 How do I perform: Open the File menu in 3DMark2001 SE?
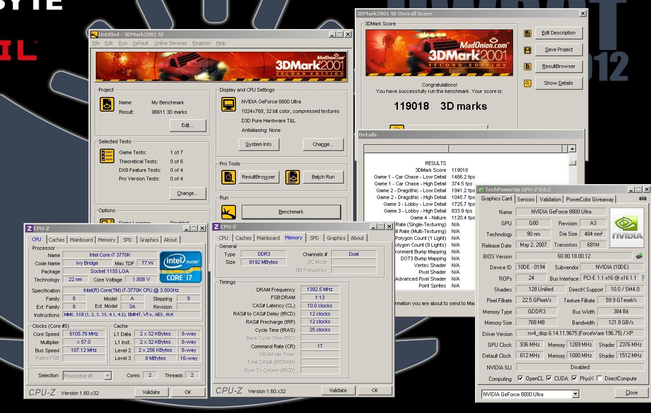click(96, 43)
